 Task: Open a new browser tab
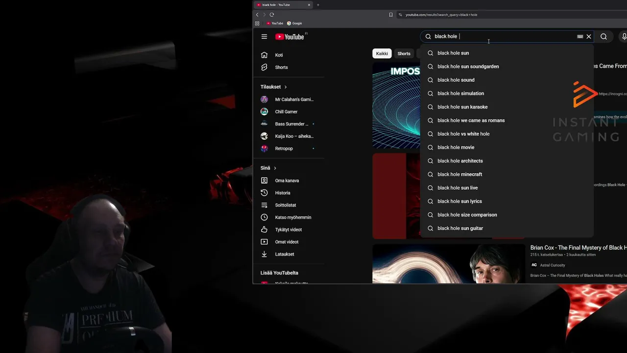318,5
